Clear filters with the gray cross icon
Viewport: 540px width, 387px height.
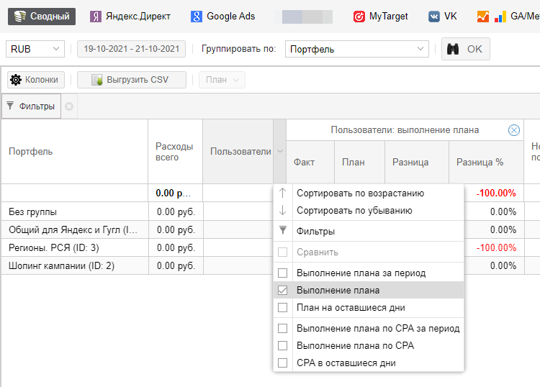click(69, 106)
